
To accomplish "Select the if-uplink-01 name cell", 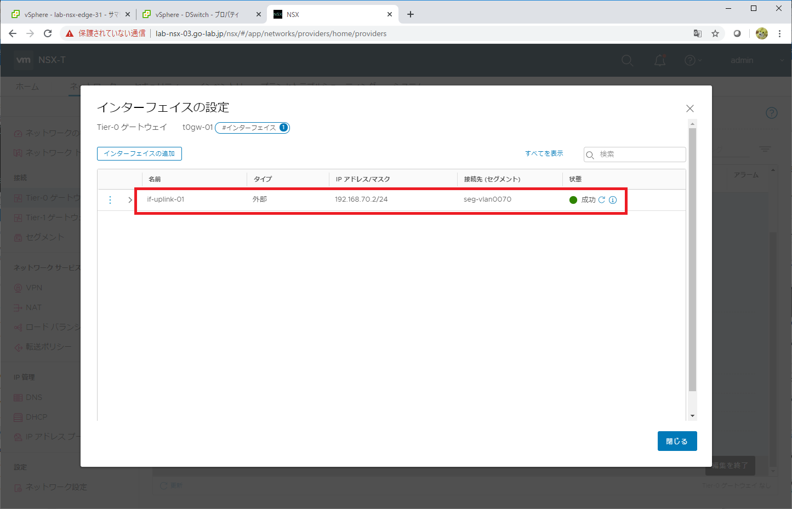I will point(166,199).
